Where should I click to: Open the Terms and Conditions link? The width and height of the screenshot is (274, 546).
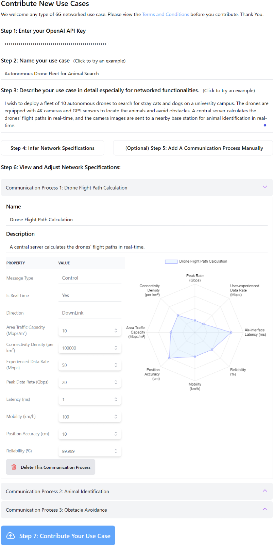click(x=166, y=14)
